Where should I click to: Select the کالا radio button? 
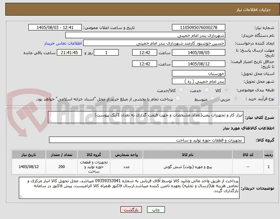point(226,90)
